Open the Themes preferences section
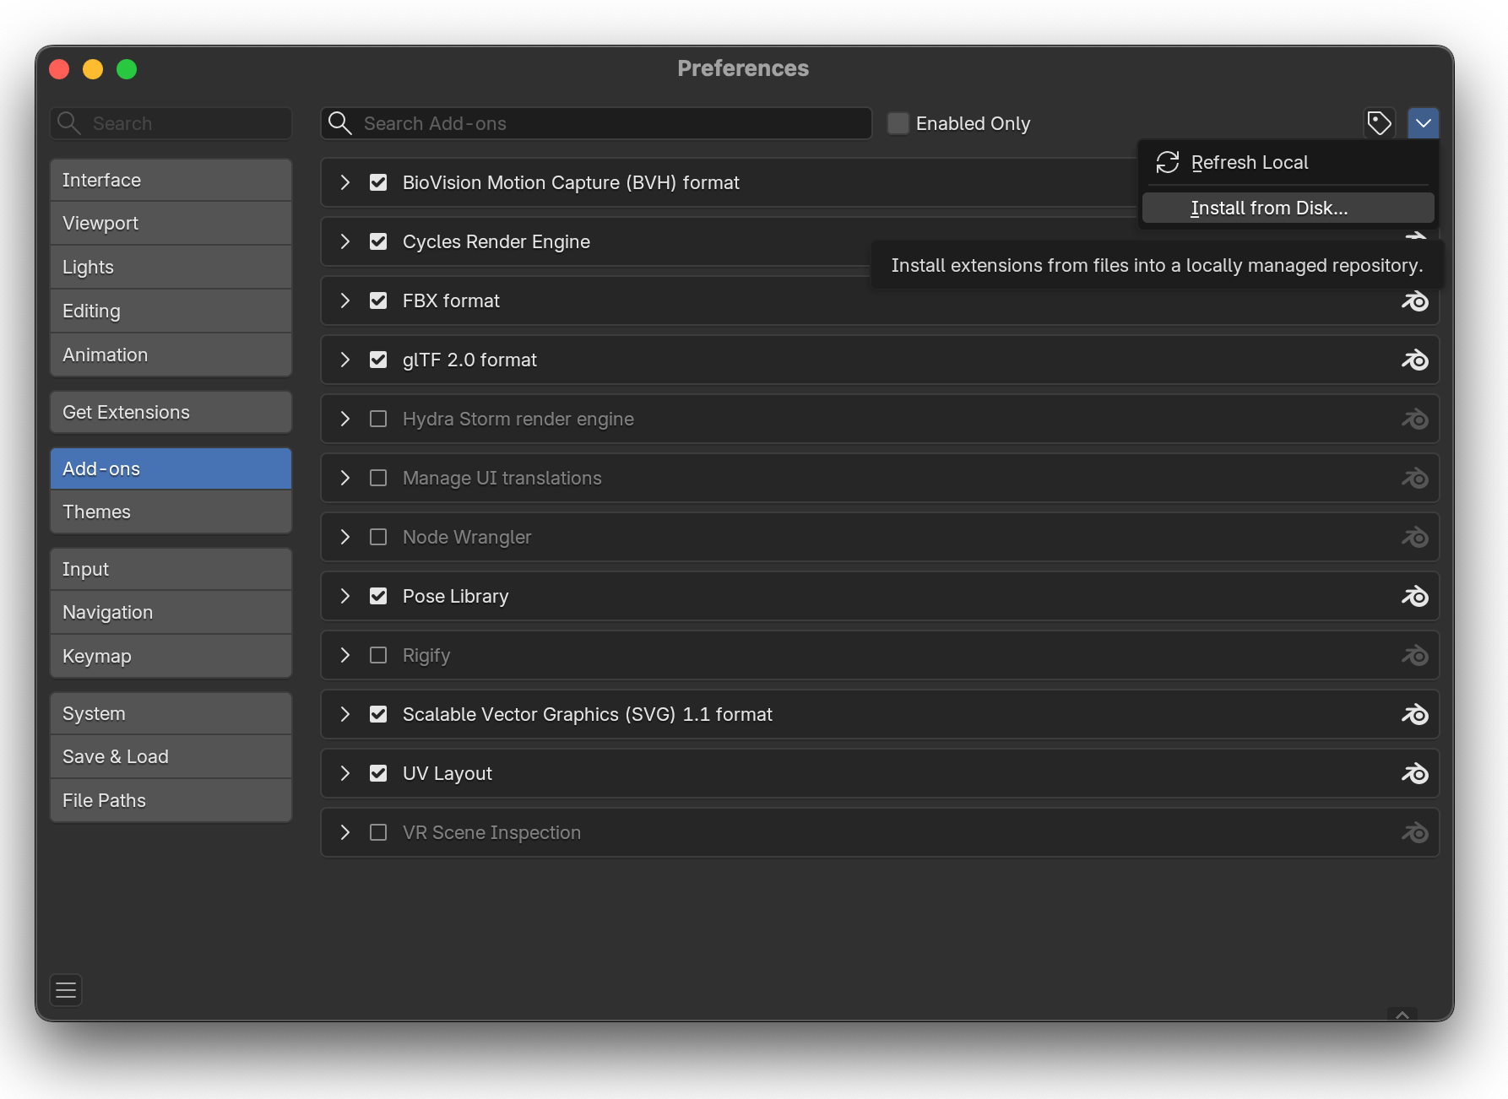The image size is (1508, 1099). pos(171,512)
